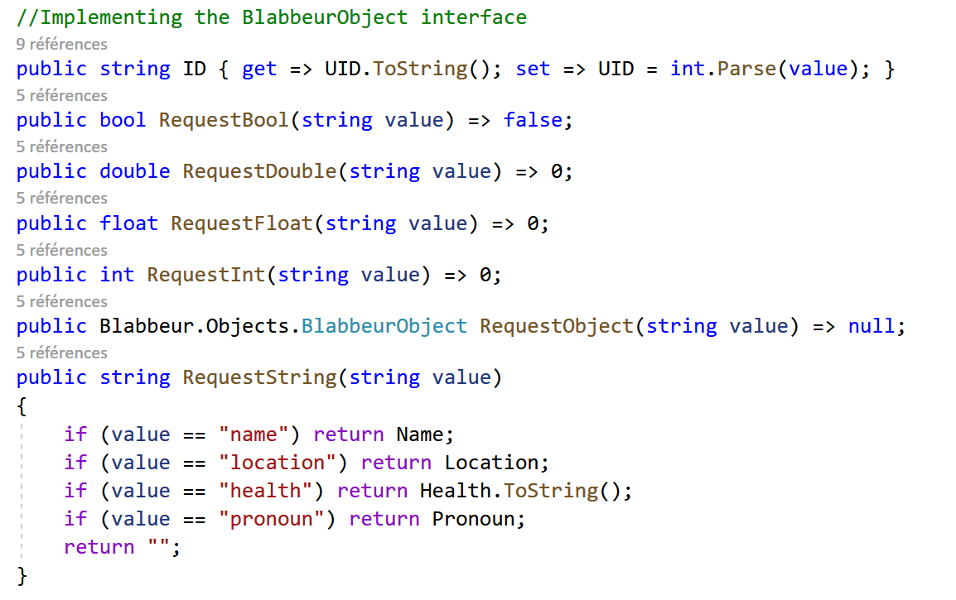Click the RequestDouble method name
Viewport: 956px width, 600px height.
260,171
